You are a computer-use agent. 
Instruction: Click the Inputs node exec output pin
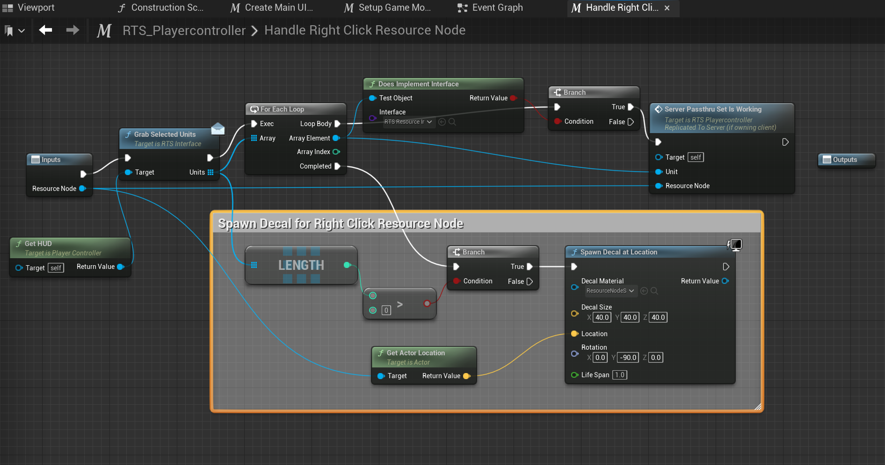(x=83, y=174)
